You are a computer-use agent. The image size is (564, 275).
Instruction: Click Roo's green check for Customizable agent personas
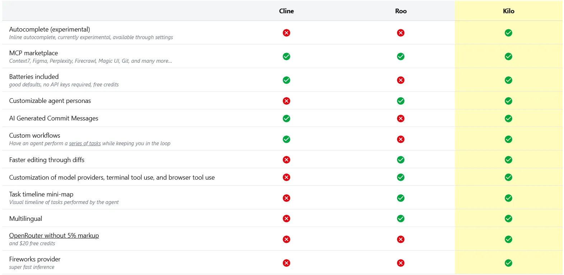(x=401, y=101)
